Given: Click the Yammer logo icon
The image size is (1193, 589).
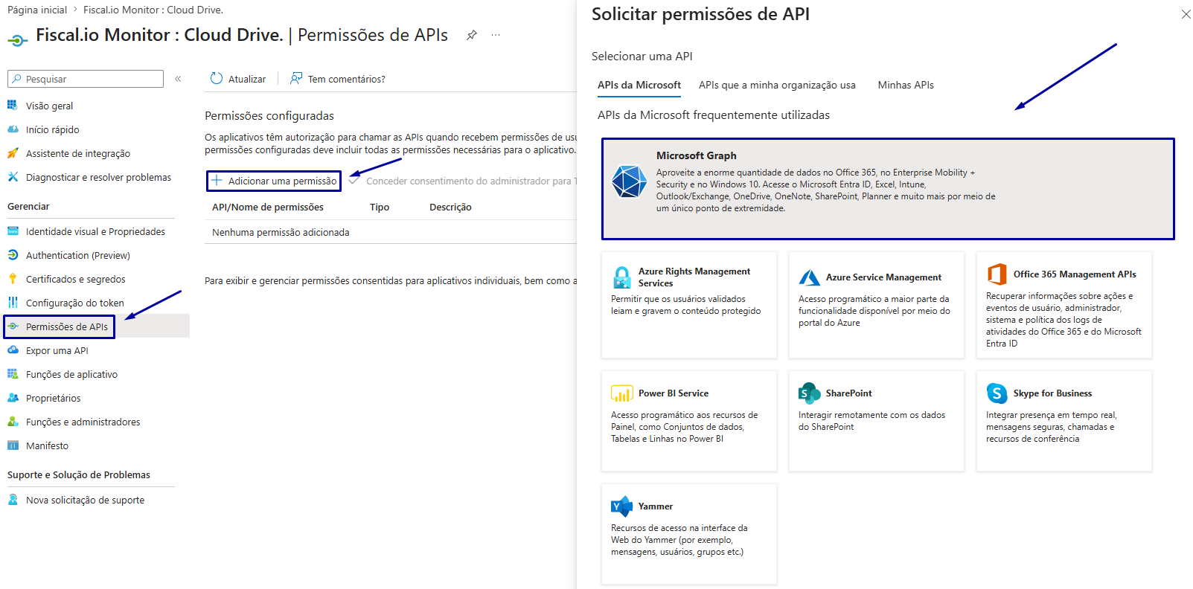Looking at the screenshot, I should [x=621, y=506].
